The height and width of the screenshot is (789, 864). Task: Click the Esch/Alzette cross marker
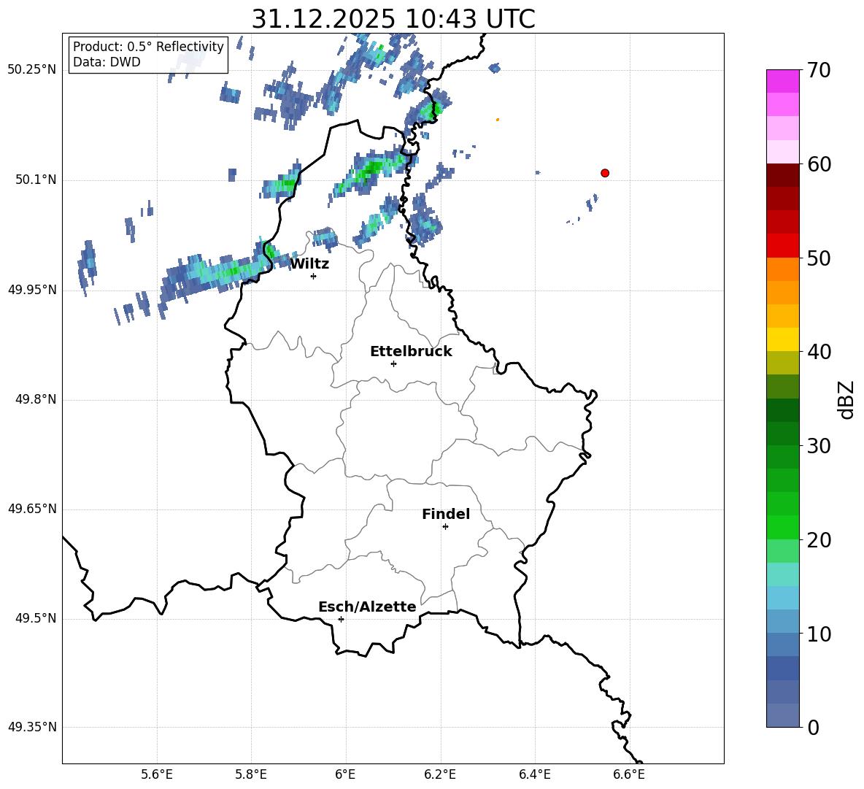341,619
